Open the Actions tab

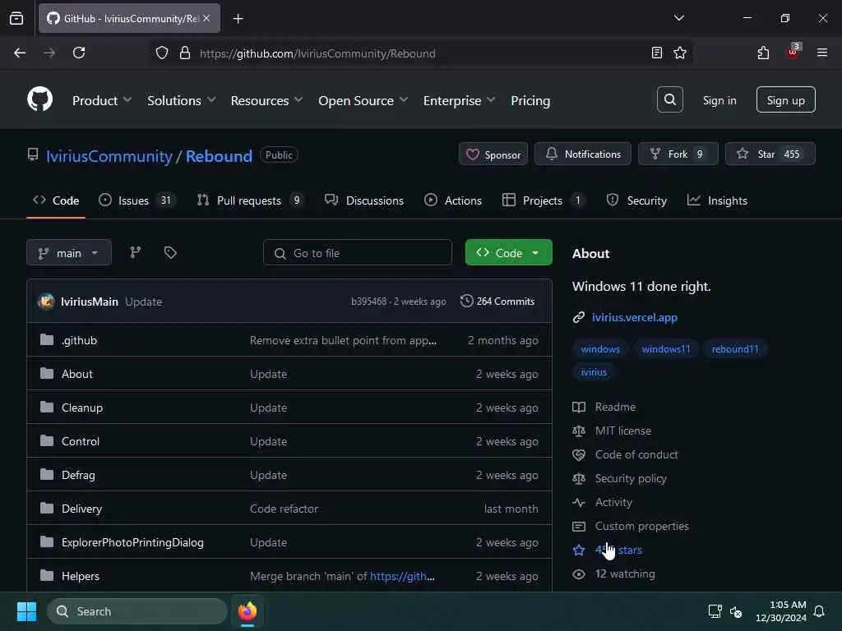tap(453, 200)
